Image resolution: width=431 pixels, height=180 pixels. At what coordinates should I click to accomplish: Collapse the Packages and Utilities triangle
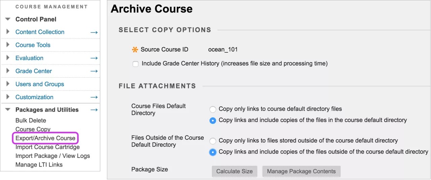pyautogui.click(x=8, y=110)
